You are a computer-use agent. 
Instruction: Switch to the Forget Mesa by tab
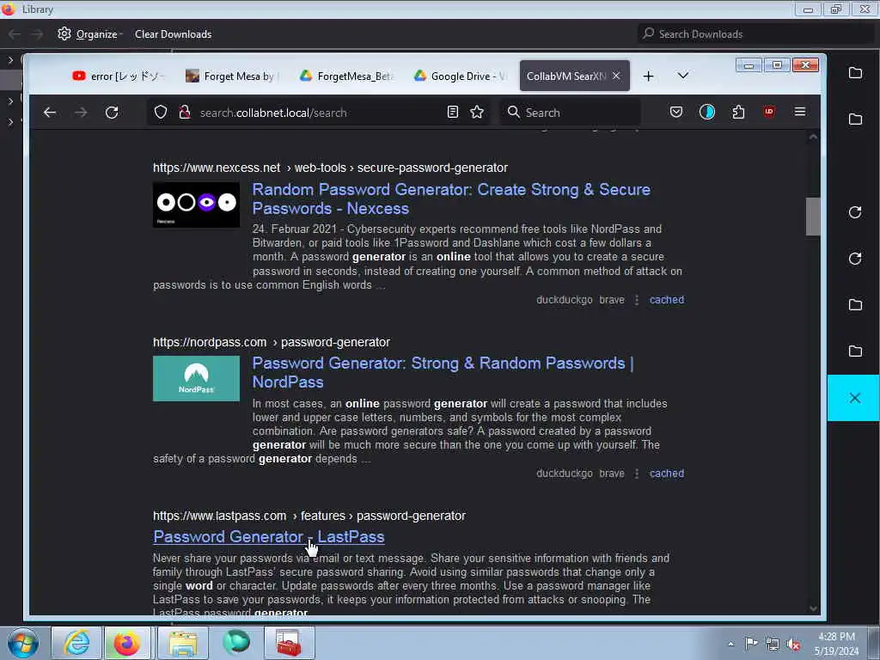[233, 76]
